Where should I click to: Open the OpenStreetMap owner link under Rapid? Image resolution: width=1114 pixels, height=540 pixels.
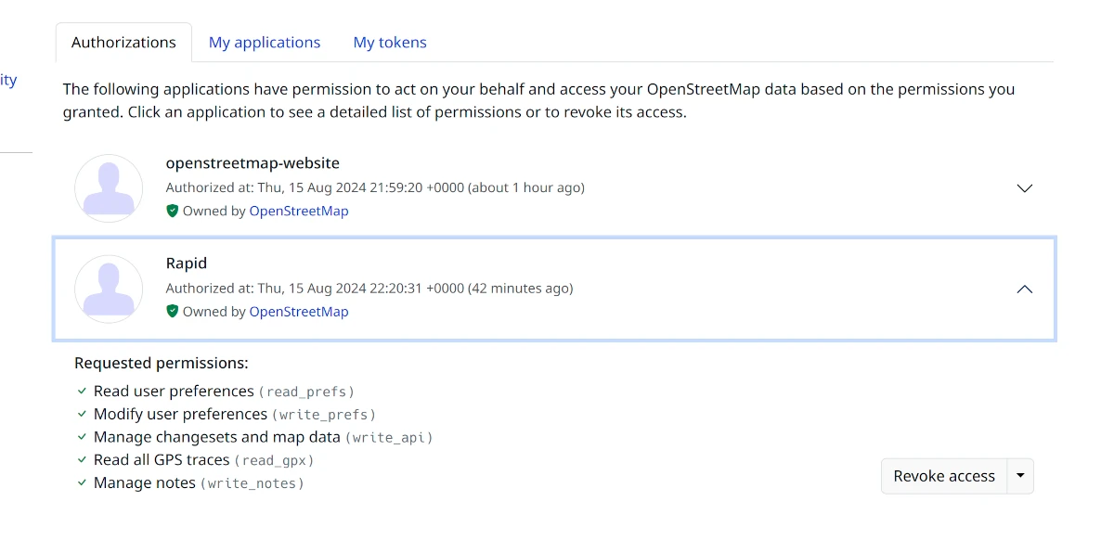[x=299, y=312]
